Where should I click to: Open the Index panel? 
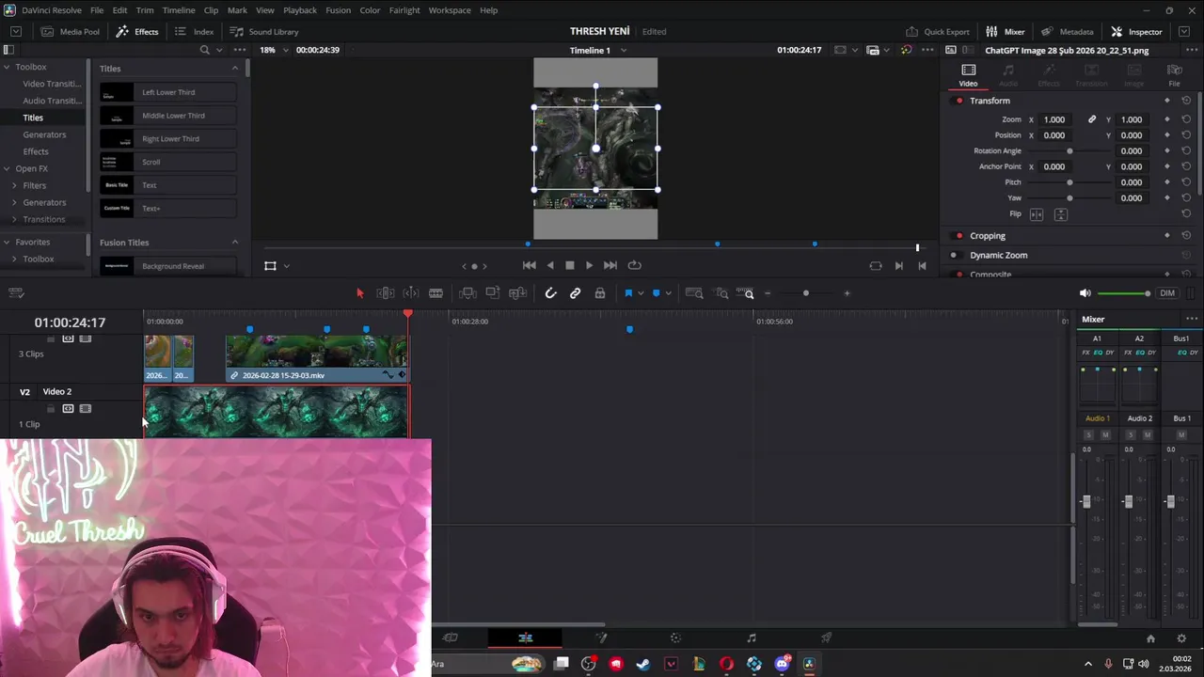[x=195, y=31]
